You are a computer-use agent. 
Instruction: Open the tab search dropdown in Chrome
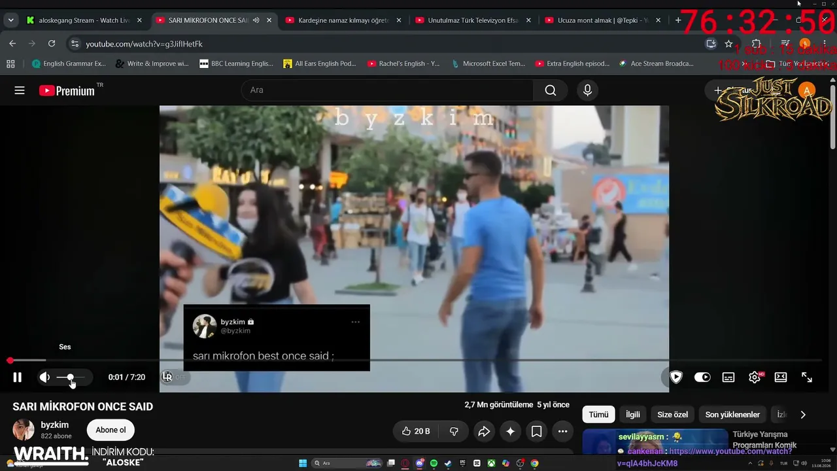pyautogui.click(x=10, y=20)
